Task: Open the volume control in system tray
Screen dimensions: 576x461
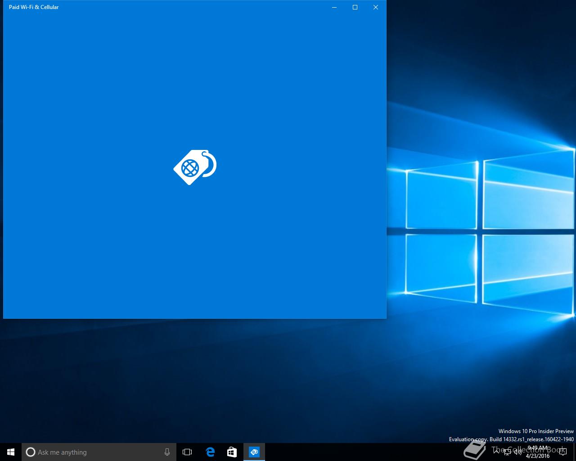Action: coord(518,452)
